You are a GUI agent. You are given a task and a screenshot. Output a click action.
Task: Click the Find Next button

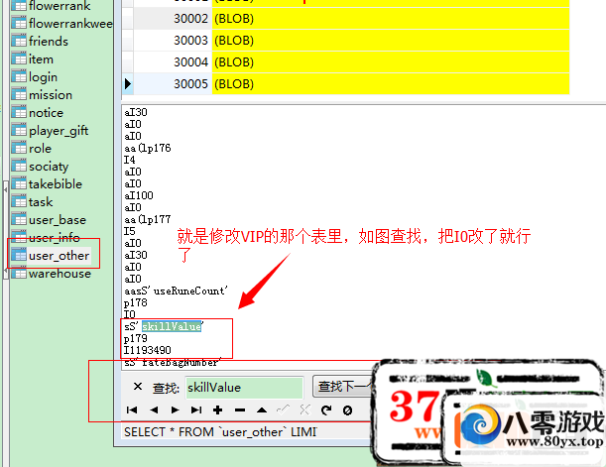pyautogui.click(x=343, y=387)
